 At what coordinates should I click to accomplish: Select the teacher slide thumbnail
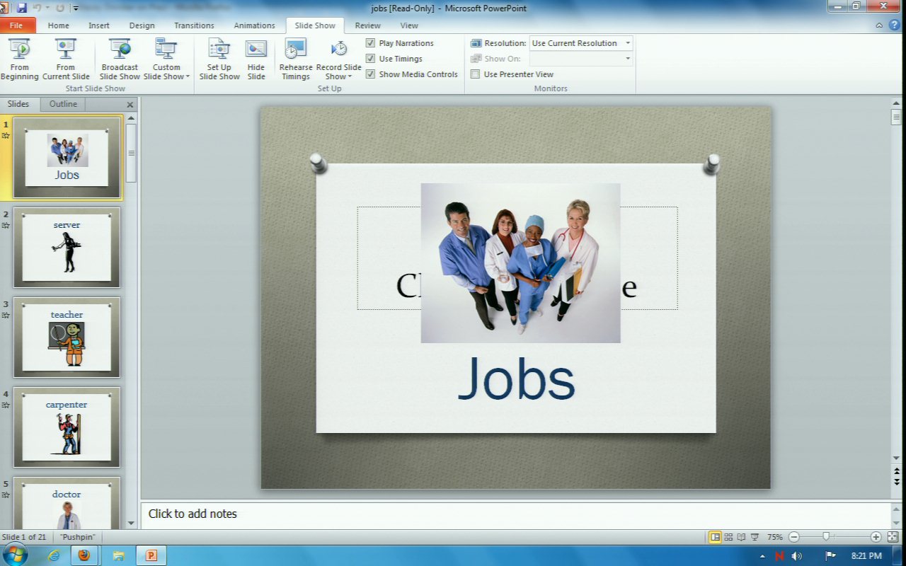click(x=67, y=337)
